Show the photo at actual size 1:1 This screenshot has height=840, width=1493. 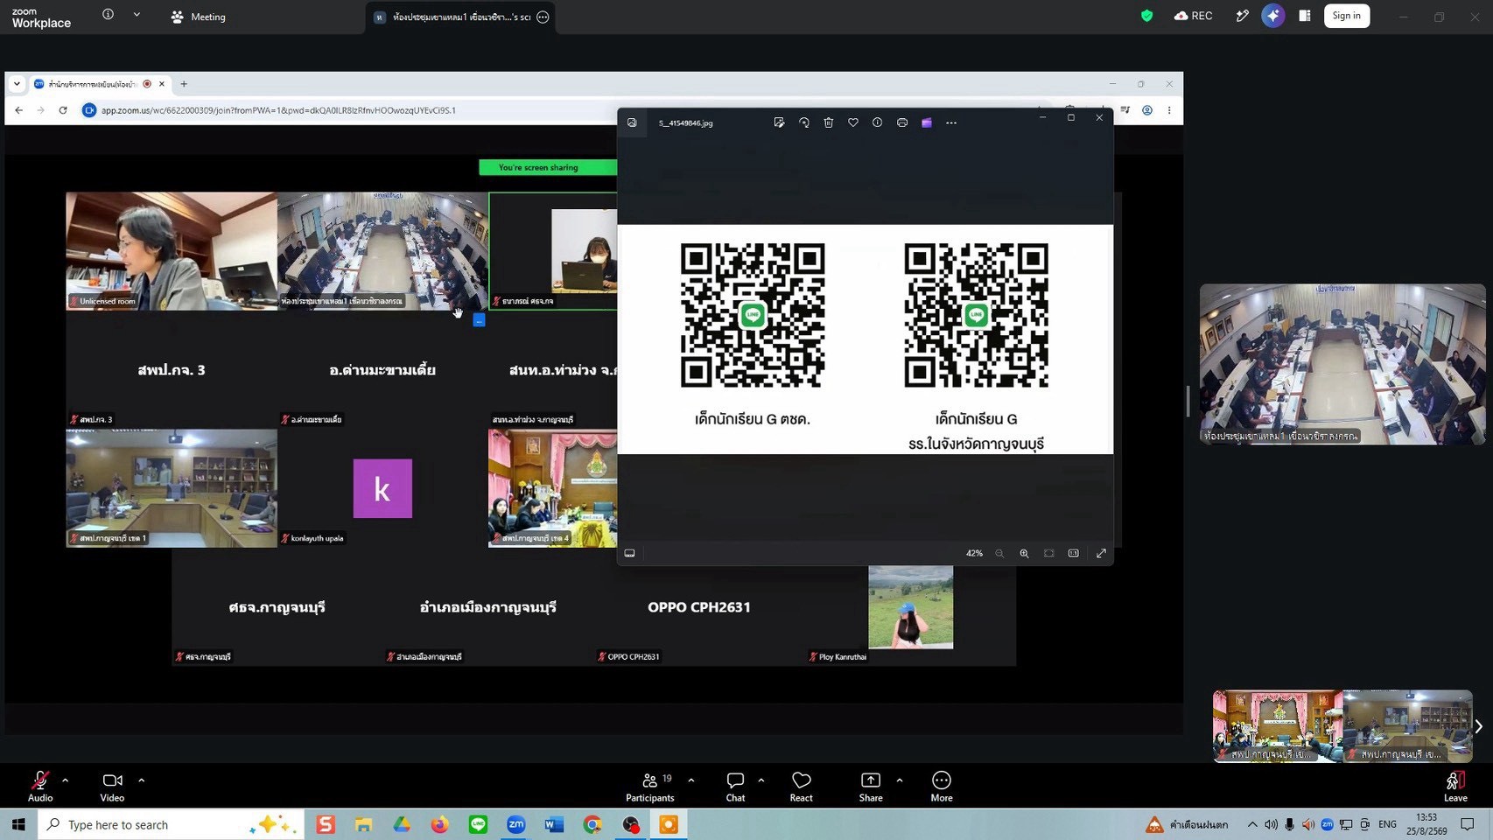pyautogui.click(x=1073, y=553)
